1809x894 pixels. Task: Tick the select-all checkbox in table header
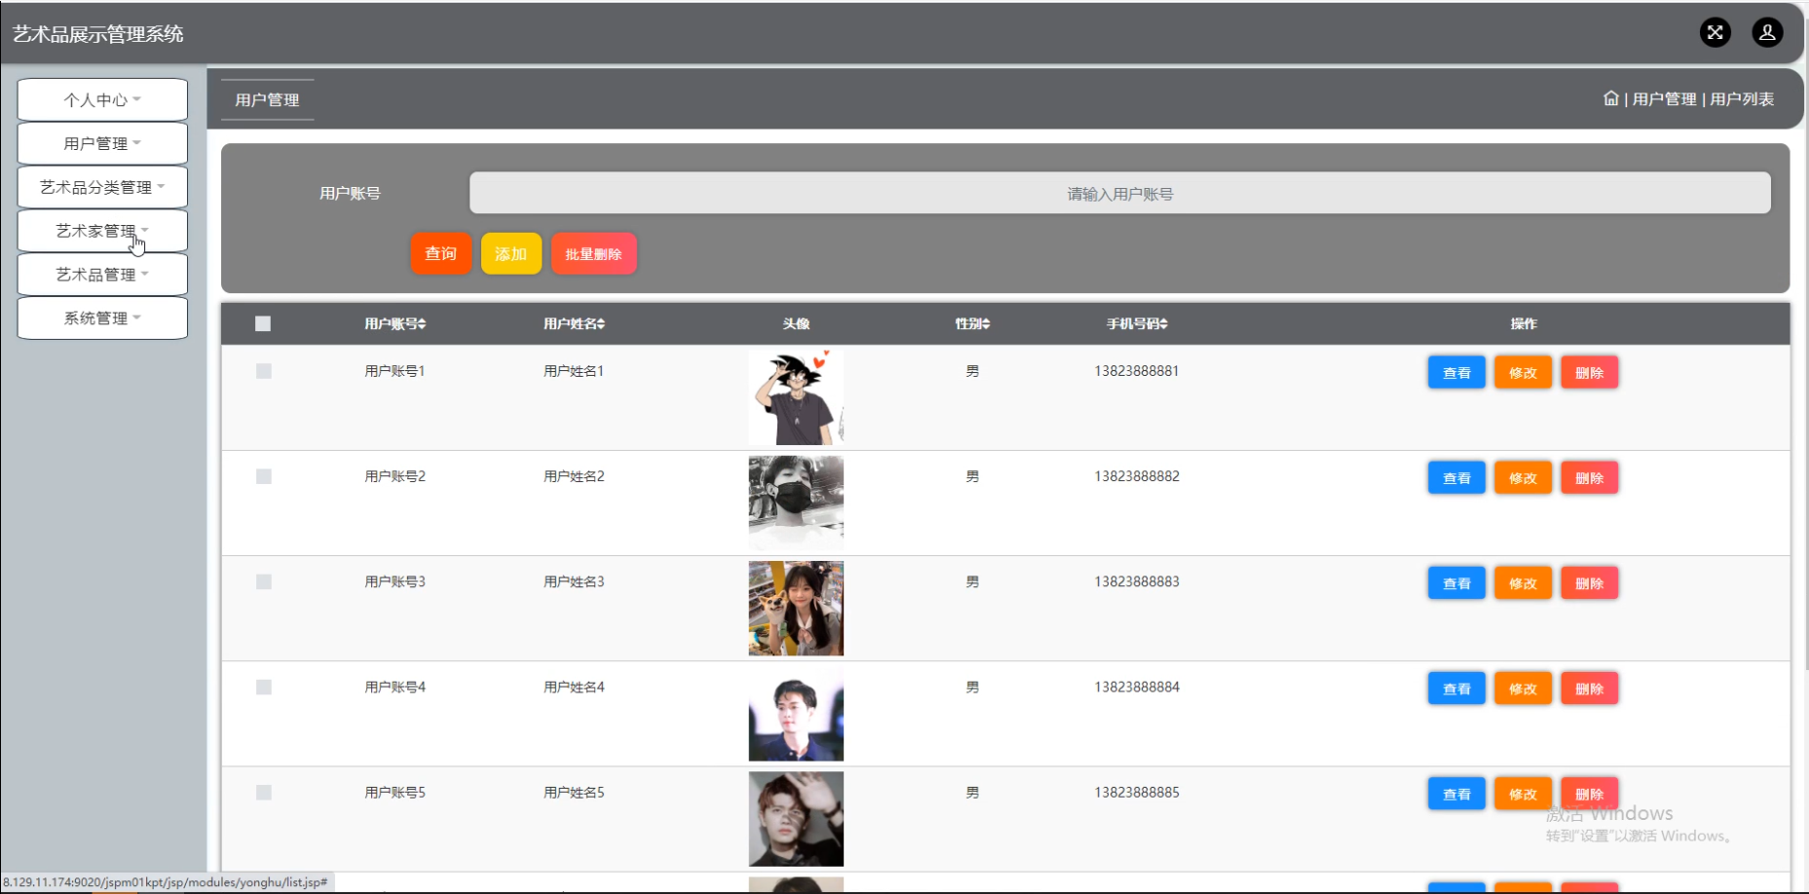click(x=263, y=323)
